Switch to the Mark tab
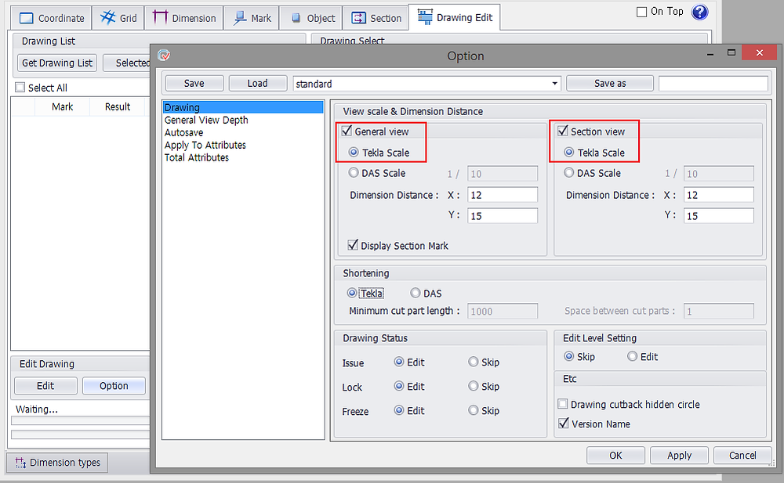 (252, 18)
